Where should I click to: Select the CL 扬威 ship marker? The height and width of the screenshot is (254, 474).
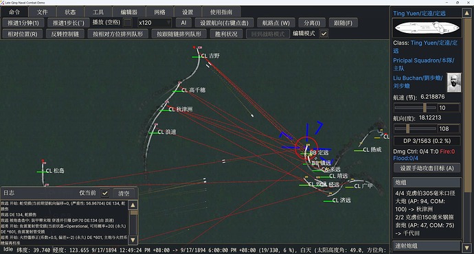(372, 150)
